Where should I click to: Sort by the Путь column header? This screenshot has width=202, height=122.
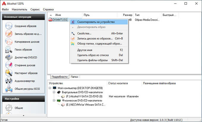pyautogui.click(x=100, y=15)
